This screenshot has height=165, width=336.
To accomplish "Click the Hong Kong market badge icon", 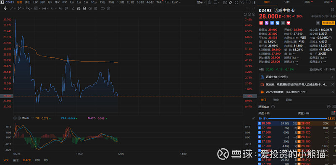I will pos(261,23).
